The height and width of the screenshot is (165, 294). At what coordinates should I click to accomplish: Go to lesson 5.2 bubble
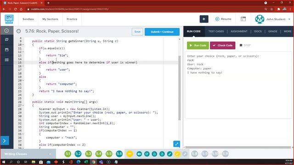[x=78, y=154]
